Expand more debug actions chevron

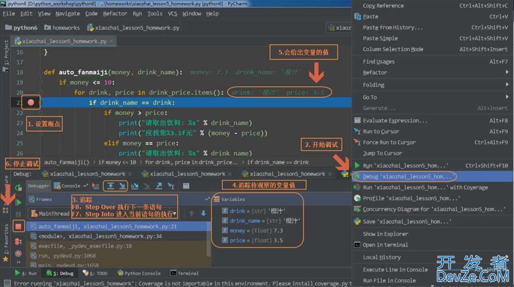click(x=18, y=262)
